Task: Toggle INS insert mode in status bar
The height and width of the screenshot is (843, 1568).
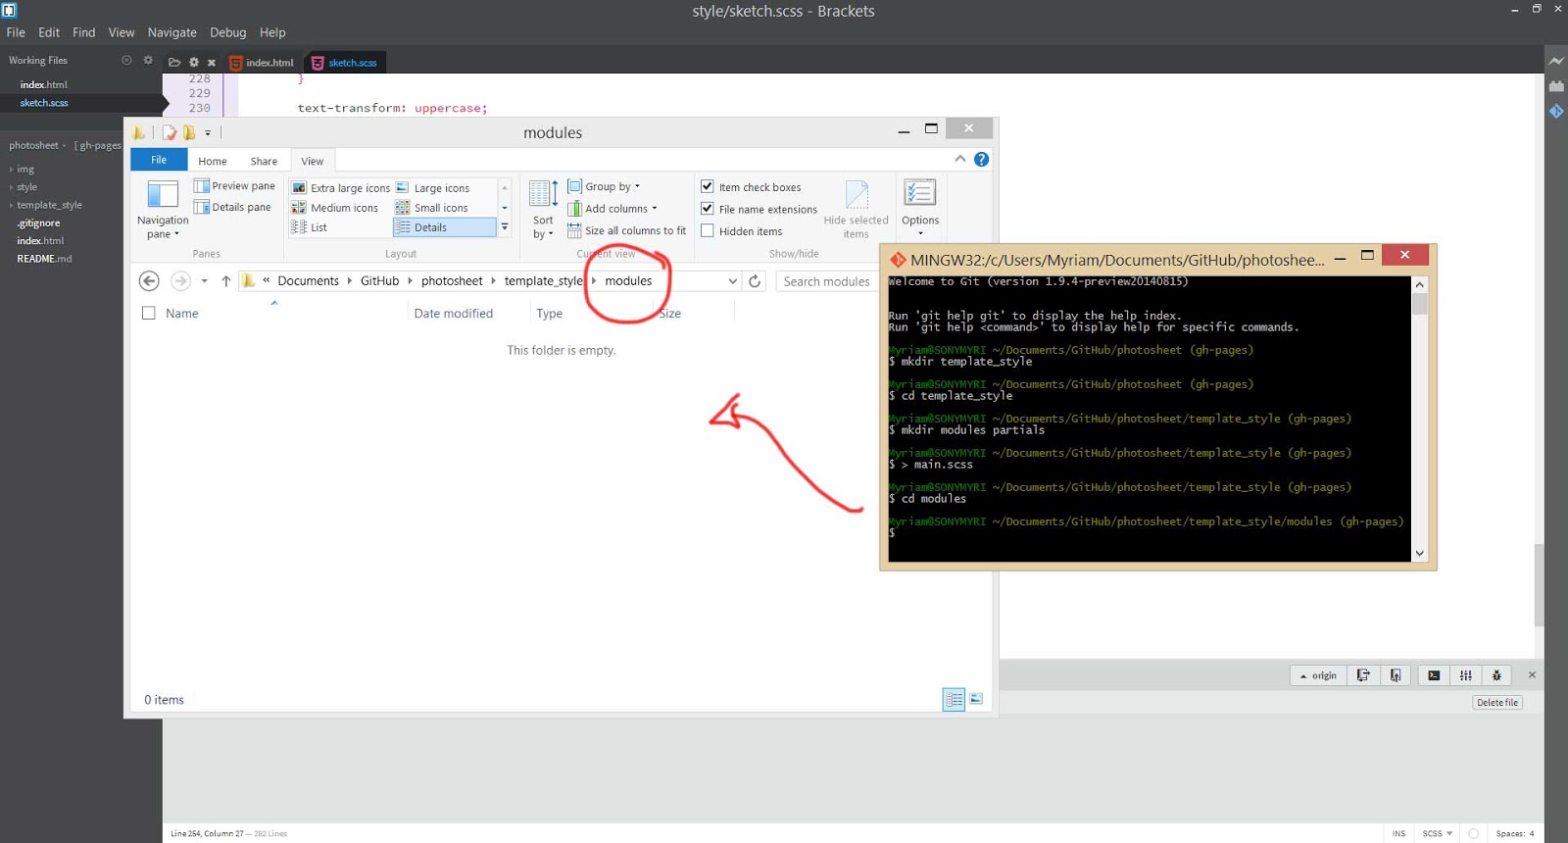Action: (1398, 834)
